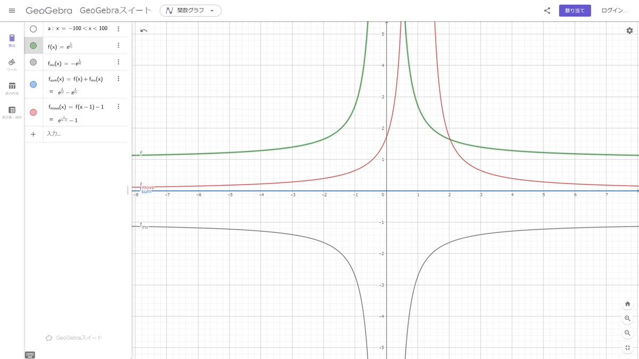The image size is (639, 359).
Task: Click the f_inv curve label on graph
Action: pos(144,226)
